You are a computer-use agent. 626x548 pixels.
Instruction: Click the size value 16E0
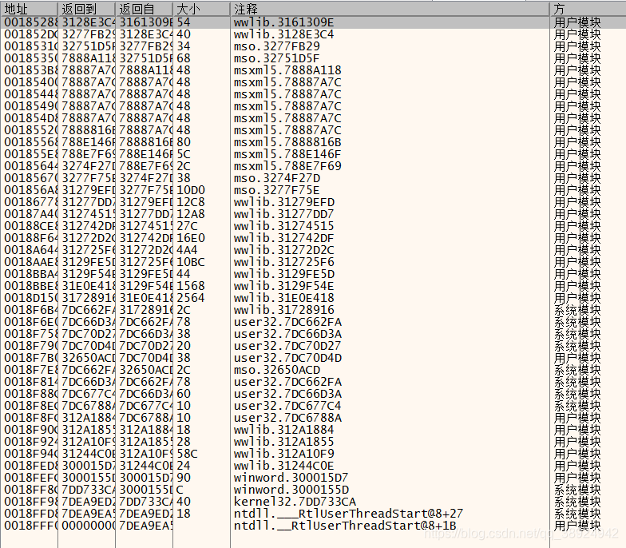(x=190, y=238)
